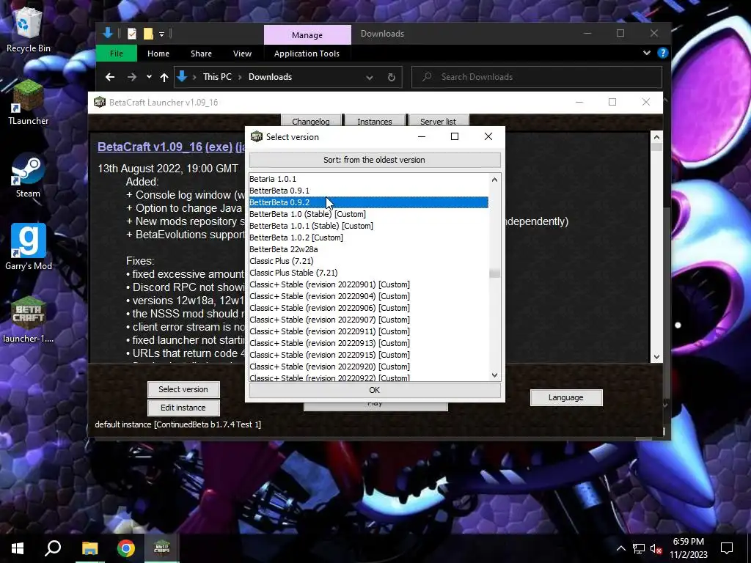
Task: Expand the Explorer ribbon chevron
Action: [x=647, y=53]
